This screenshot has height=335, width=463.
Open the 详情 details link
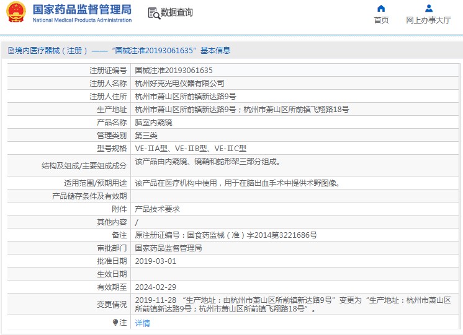tap(142, 323)
